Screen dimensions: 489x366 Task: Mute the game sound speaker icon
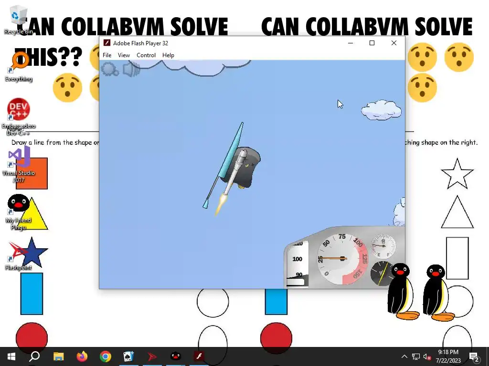point(131,69)
